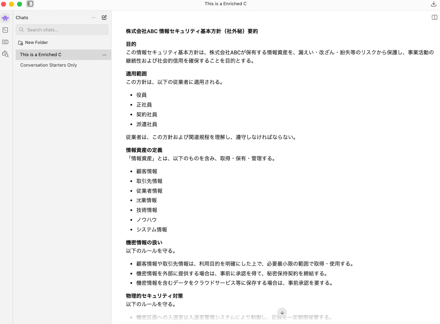Start a new chat with compose icon
Screen dimensions: 440x324
coord(104,17)
